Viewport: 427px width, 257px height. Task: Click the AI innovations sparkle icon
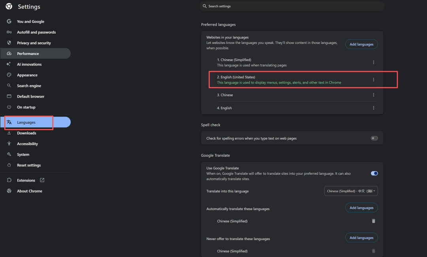[x=9, y=64]
